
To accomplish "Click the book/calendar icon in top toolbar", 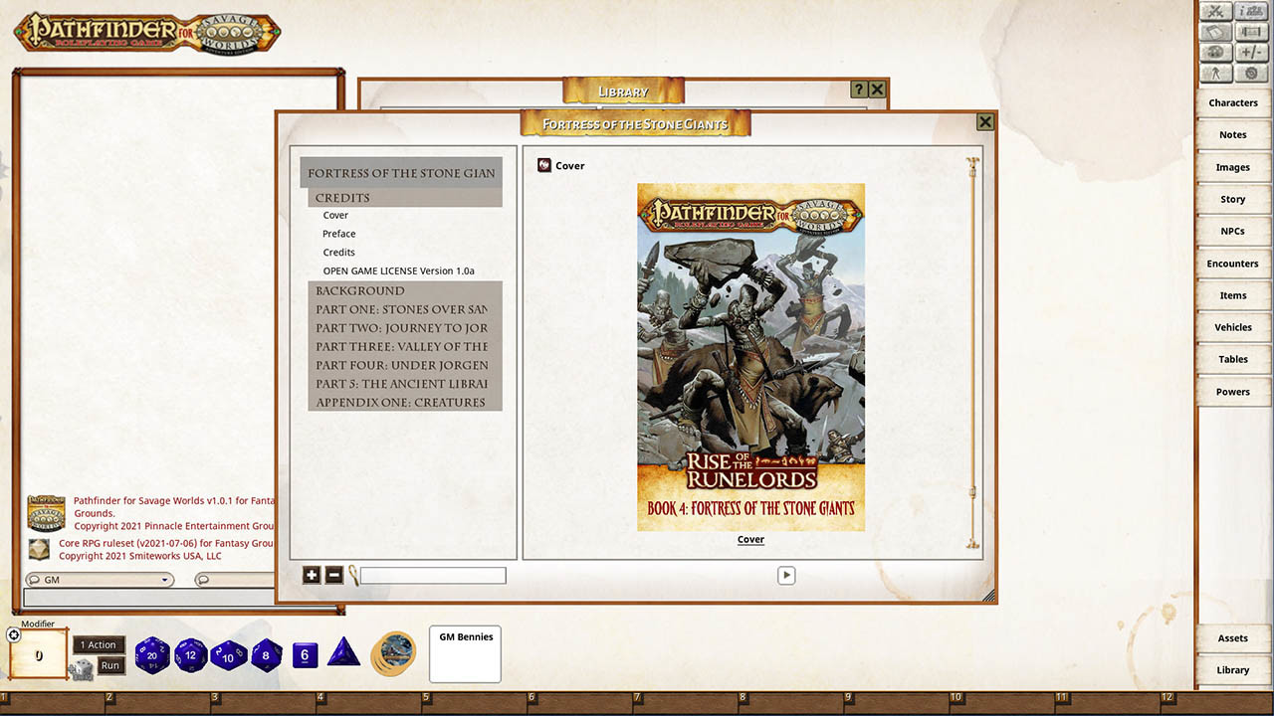I will 1215,32.
